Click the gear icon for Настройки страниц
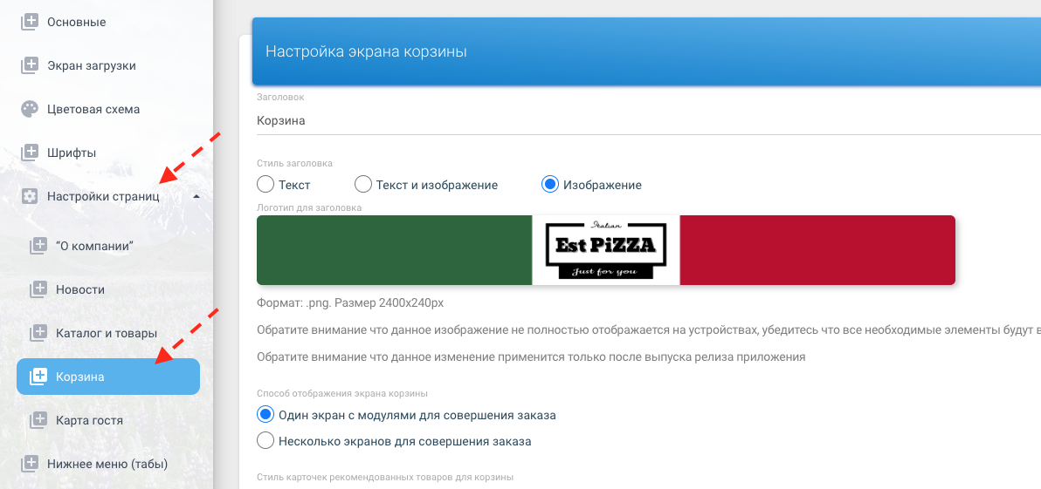1041x489 pixels. tap(30, 196)
